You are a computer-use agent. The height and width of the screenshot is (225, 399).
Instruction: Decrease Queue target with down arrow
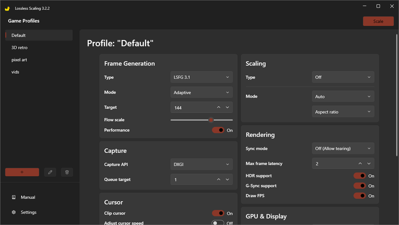(227, 180)
